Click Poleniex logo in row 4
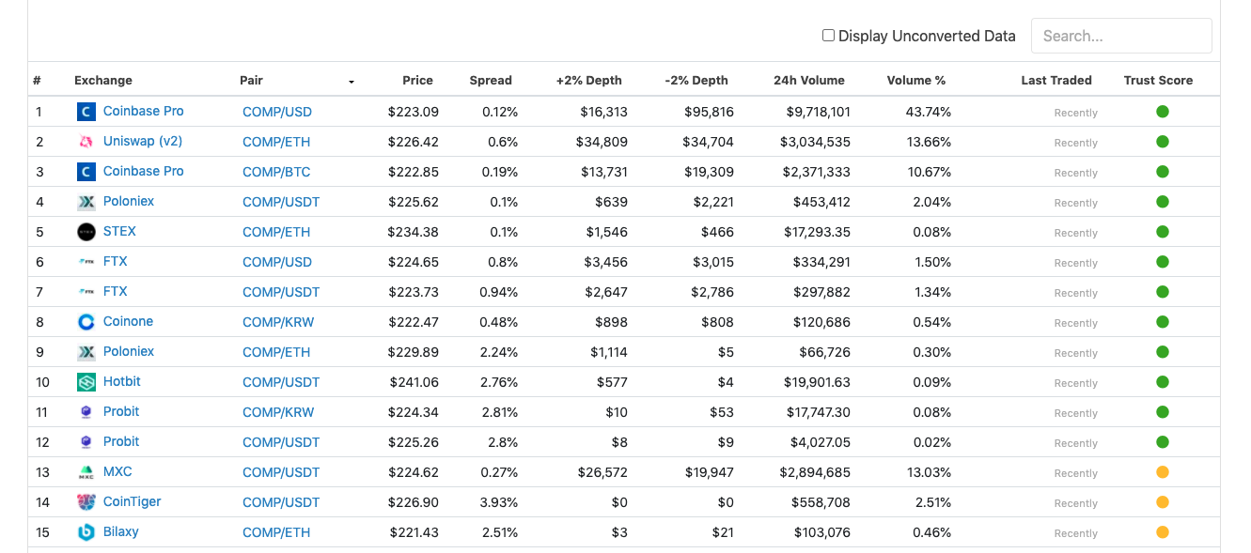 (x=86, y=202)
